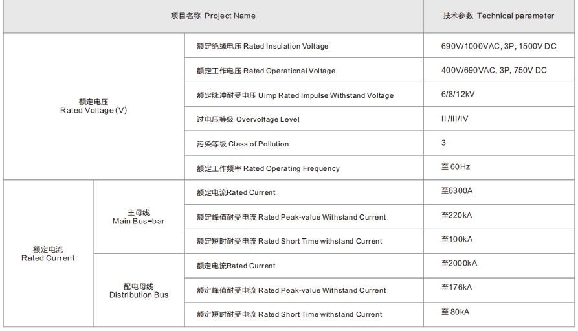This screenshot has width=578, height=331.
Task: Select the Distribution Bus cell
Action: coord(139,290)
